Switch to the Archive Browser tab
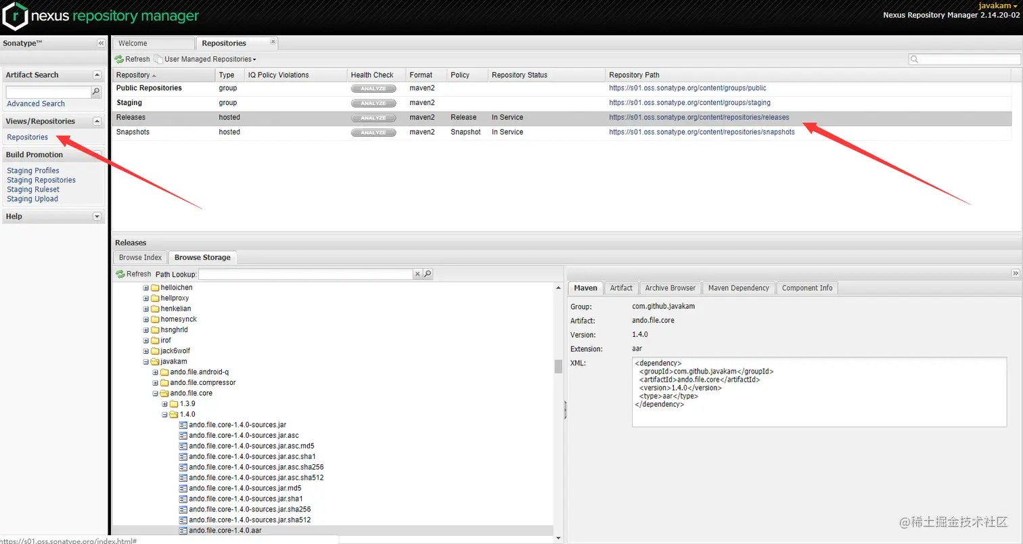The height and width of the screenshot is (544, 1023). pyautogui.click(x=670, y=288)
